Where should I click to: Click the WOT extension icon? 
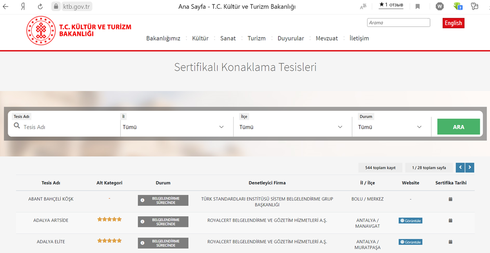tap(440, 6)
